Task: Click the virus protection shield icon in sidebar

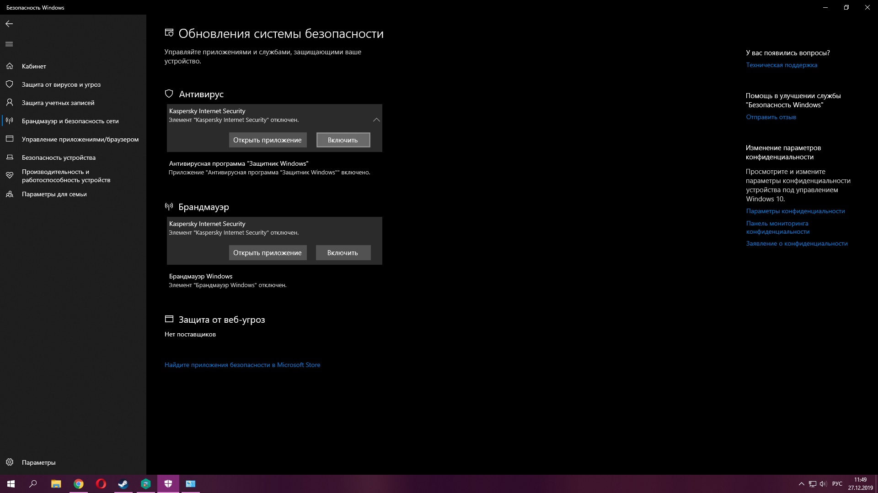Action: 10,84
